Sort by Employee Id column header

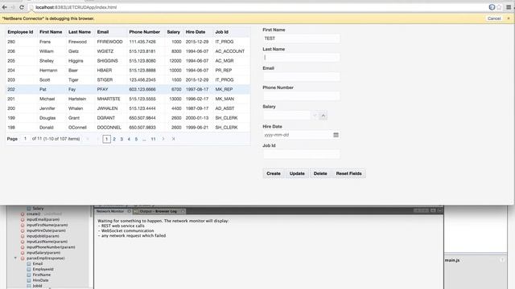[x=20, y=32]
